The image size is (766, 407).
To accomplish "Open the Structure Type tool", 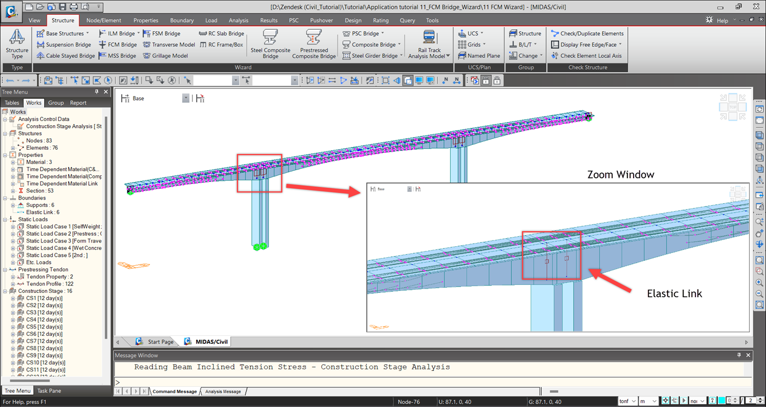I will pyautogui.click(x=17, y=45).
